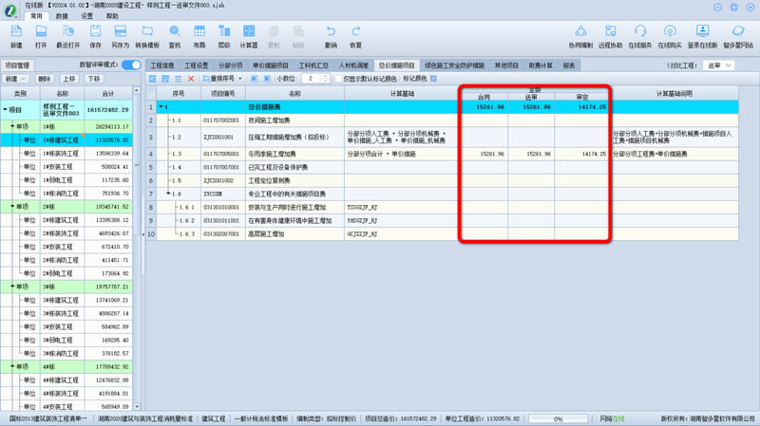The width and height of the screenshot is (760, 426).
Task: Open 转换模板 (Convert template) tool
Action: pos(147,36)
